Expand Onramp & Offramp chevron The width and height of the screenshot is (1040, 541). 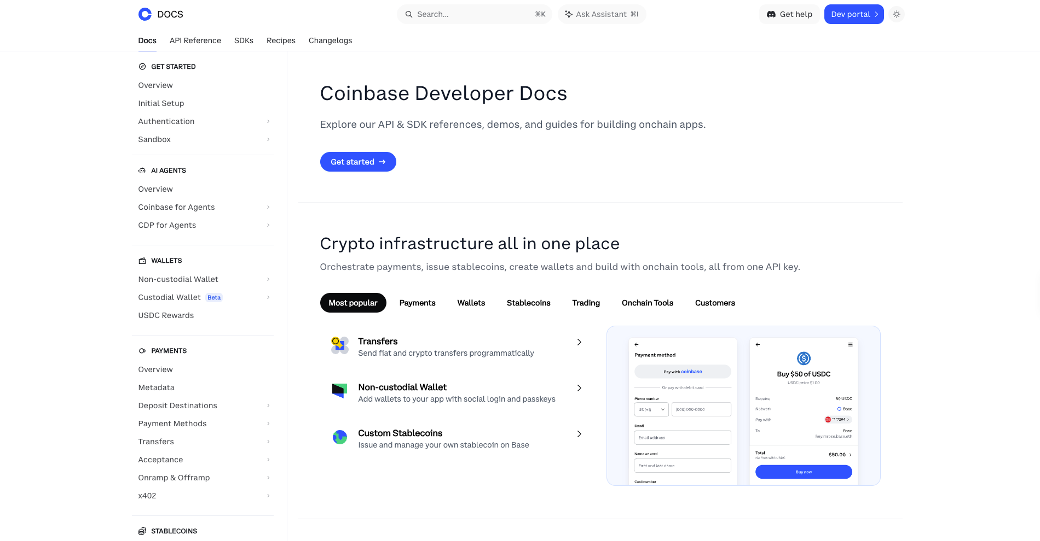[268, 478]
